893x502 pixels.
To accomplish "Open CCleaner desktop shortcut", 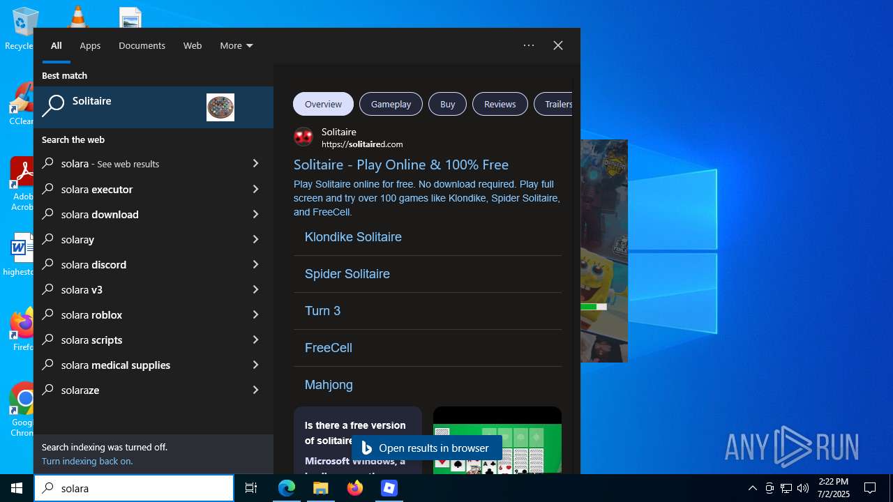I will 22,105.
